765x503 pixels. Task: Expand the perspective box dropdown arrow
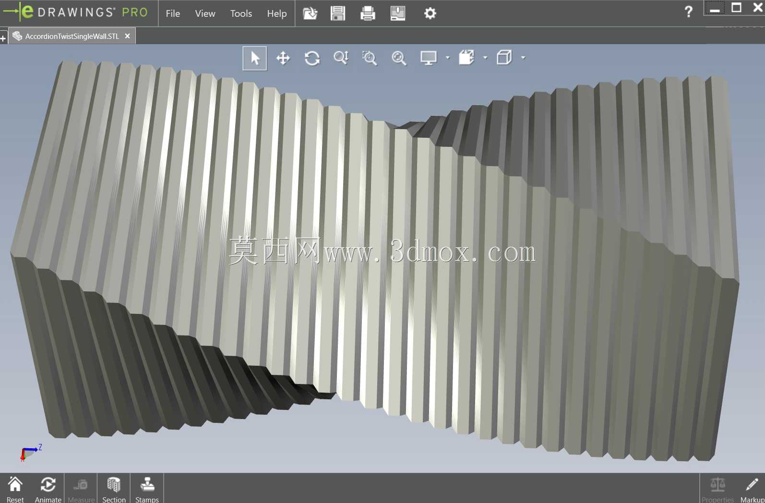[x=523, y=58]
